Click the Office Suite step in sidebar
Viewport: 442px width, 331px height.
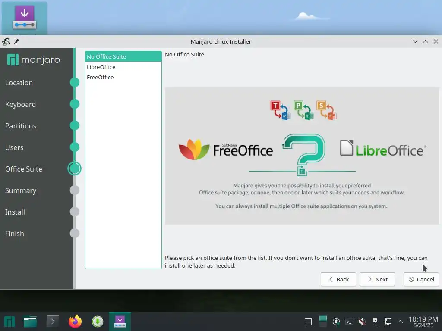(24, 169)
